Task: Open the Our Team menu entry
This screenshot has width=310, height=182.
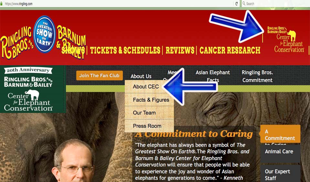Action: (144, 113)
